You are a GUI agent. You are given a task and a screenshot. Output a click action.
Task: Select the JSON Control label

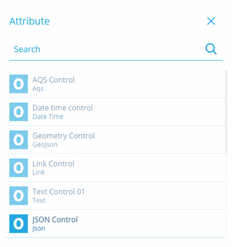[55, 220]
